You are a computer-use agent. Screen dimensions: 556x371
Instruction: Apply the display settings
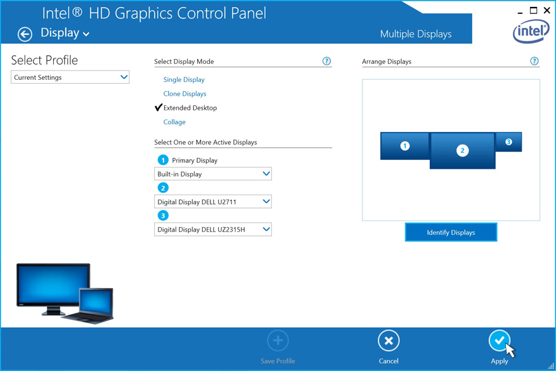(x=500, y=341)
